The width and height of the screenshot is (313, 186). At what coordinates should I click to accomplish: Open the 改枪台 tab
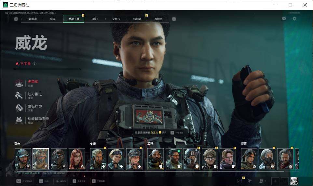point(158,19)
